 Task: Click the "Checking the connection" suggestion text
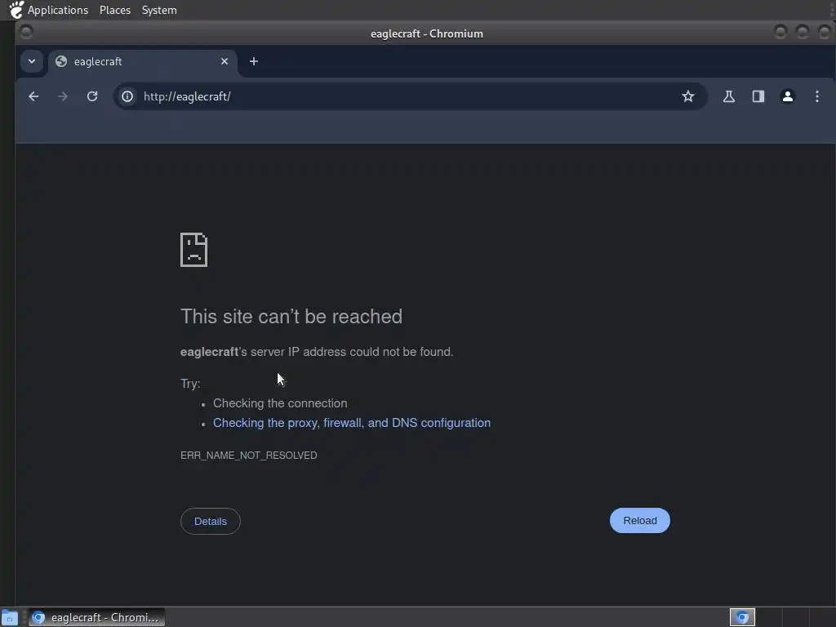click(280, 403)
